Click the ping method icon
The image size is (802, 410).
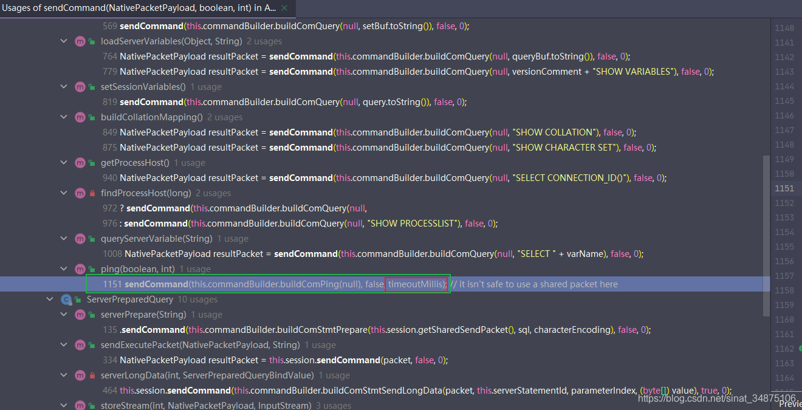[x=80, y=269]
